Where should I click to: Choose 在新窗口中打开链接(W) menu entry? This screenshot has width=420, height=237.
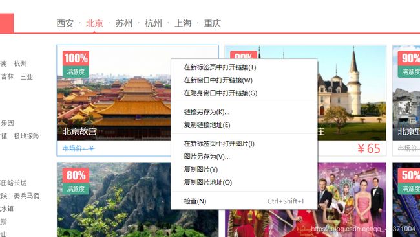[244, 80]
